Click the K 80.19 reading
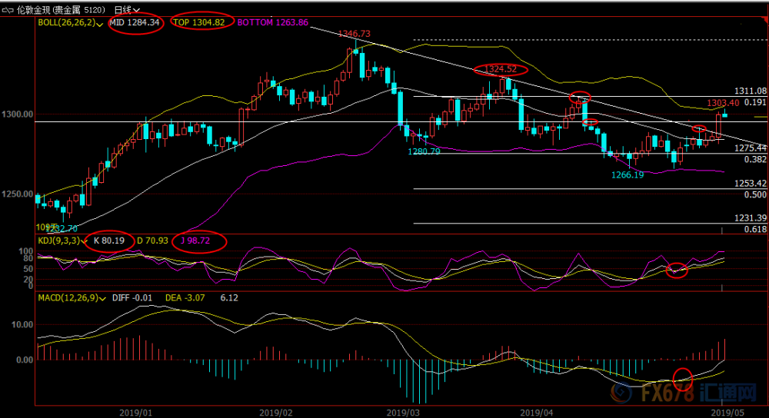The image size is (769, 418). [x=109, y=241]
